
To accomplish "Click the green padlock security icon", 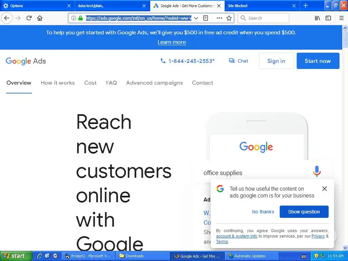I will click(x=81, y=18).
